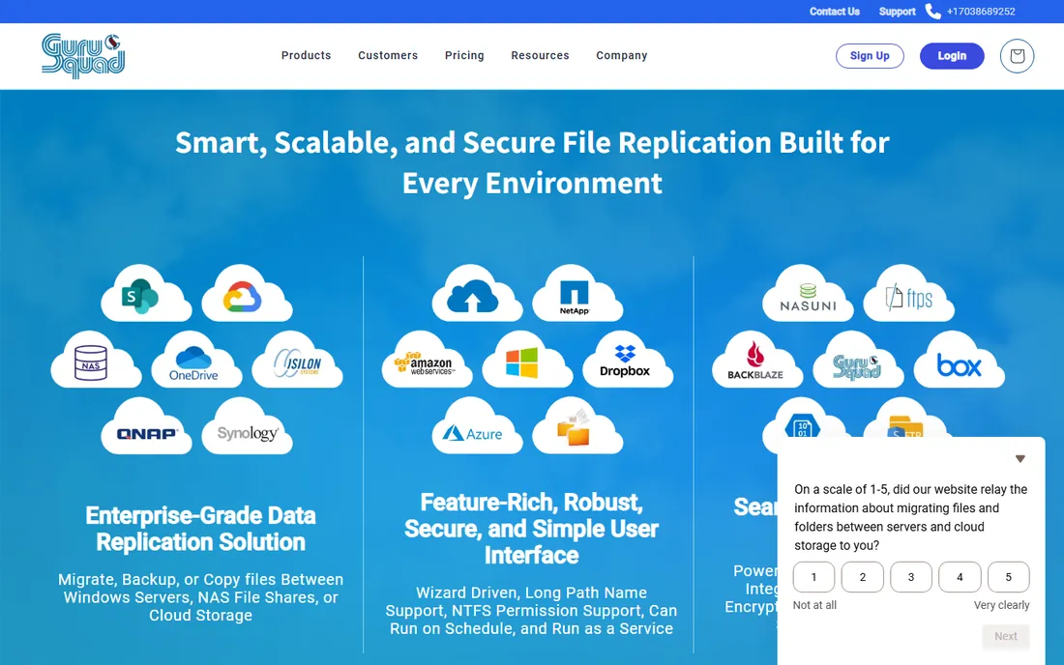1064x665 pixels.
Task: Click the Synology cloud icon
Action: (x=247, y=426)
